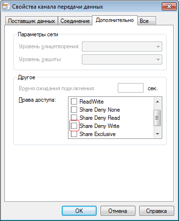Click the access rights list scroll-down arrow
179x221 pixels.
click(157, 134)
